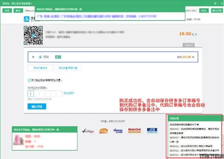Click the 后退 back button
This screenshot has height=159, width=224.
(7, 10)
